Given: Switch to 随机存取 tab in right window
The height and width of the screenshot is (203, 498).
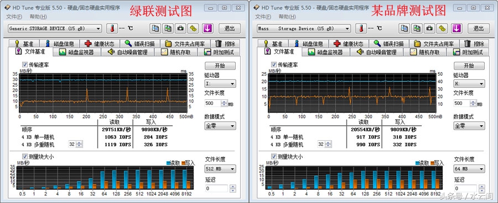Looking at the screenshot, I should (424, 52).
